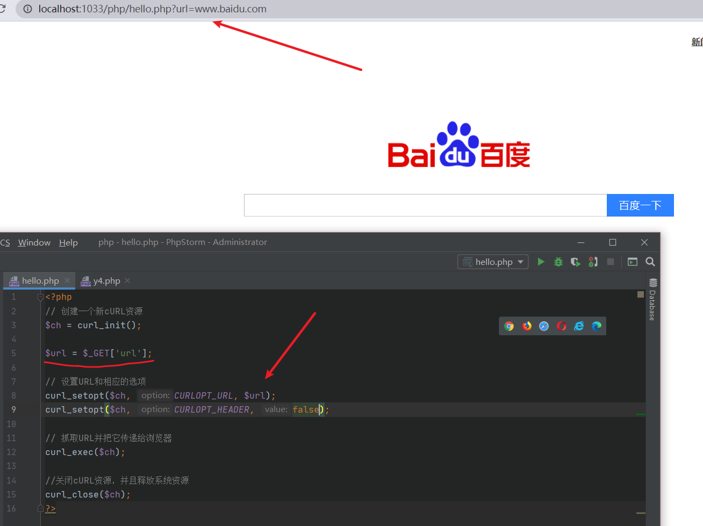Click on $_GET['url'] in line 5
The image size is (703, 526).
tap(114, 353)
